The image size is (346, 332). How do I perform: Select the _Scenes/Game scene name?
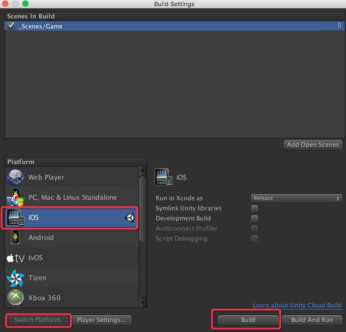40,26
